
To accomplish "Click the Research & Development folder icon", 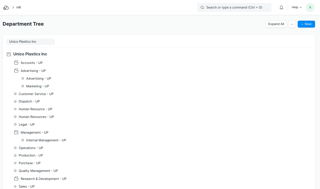I will (x=16, y=179).
